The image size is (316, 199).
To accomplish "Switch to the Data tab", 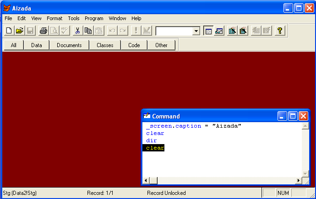I will coord(37,45).
